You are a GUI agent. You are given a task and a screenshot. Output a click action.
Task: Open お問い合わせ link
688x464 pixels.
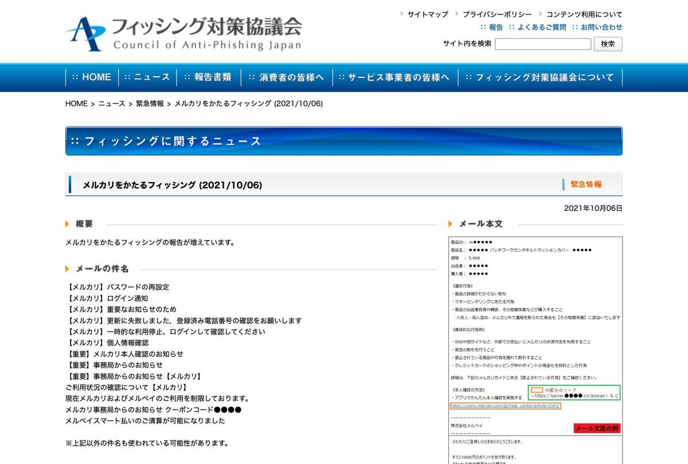click(601, 27)
